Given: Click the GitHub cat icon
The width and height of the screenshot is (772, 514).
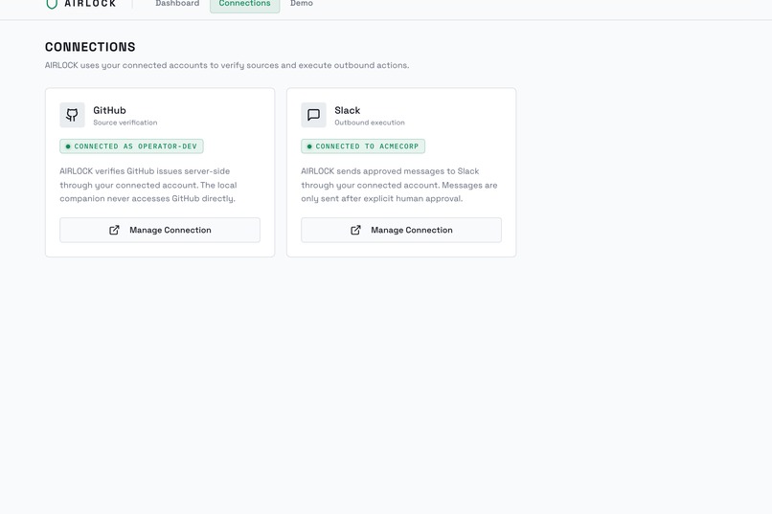Looking at the screenshot, I should pos(73,115).
